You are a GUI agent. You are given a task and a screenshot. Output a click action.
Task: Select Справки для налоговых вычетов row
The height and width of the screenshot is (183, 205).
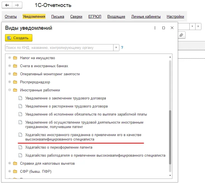(x=87, y=164)
